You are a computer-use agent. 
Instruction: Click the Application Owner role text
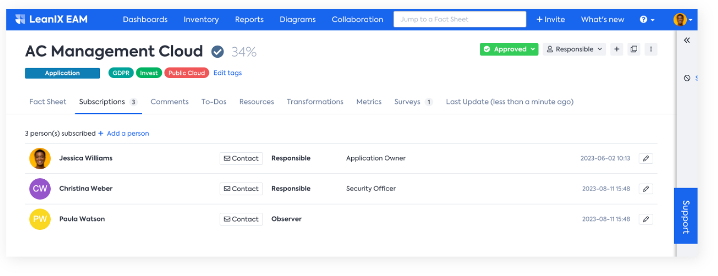(x=376, y=158)
